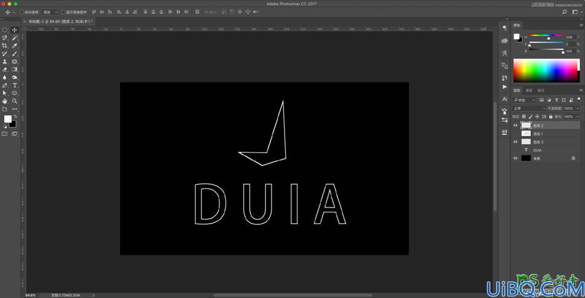Viewport: 585px width, 298px height.
Task: Select the Elliptical Marquee tool
Action: point(4,30)
